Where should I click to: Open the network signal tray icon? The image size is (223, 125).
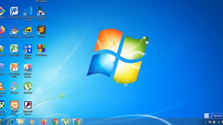tap(218, 122)
